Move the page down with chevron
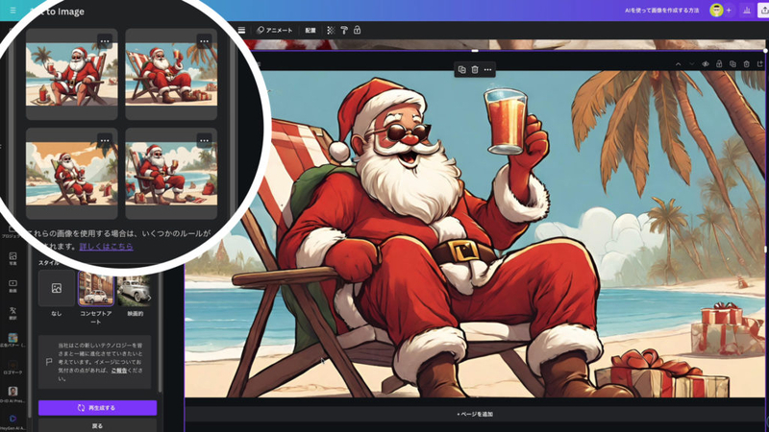The image size is (769, 432). [691, 64]
